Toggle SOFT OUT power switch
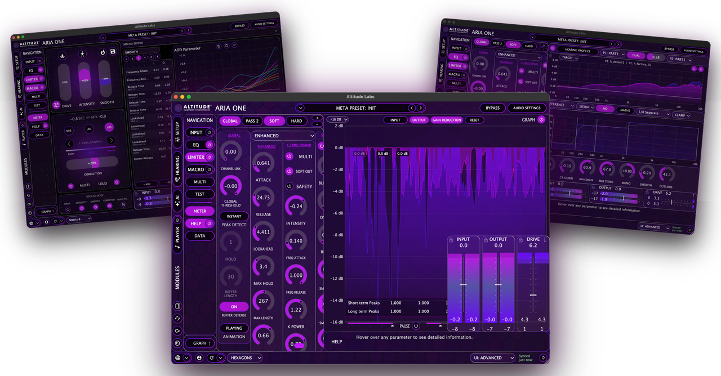 [x=290, y=172]
